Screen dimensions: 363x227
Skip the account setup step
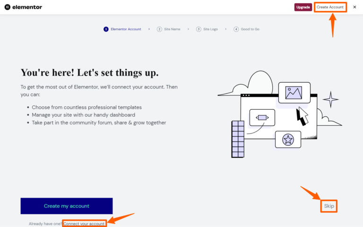pos(329,206)
